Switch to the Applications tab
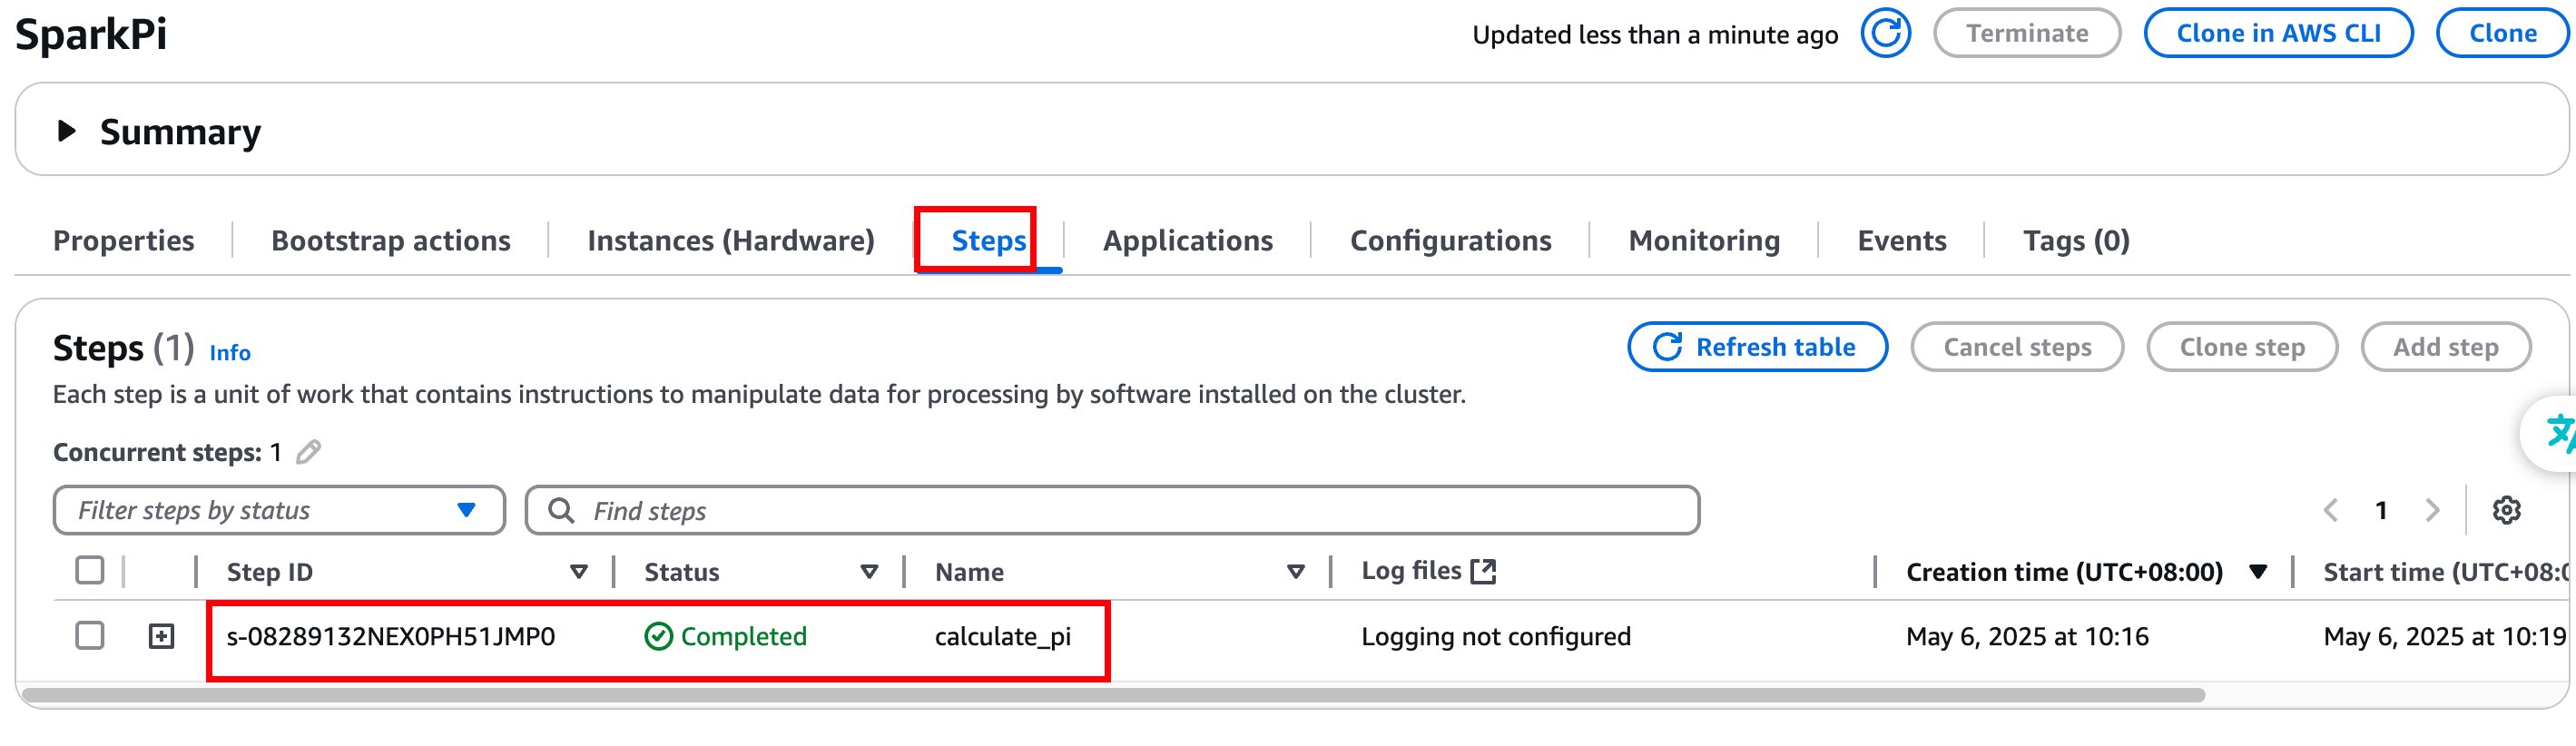Viewport: 2576px width, 746px height. point(1188,240)
